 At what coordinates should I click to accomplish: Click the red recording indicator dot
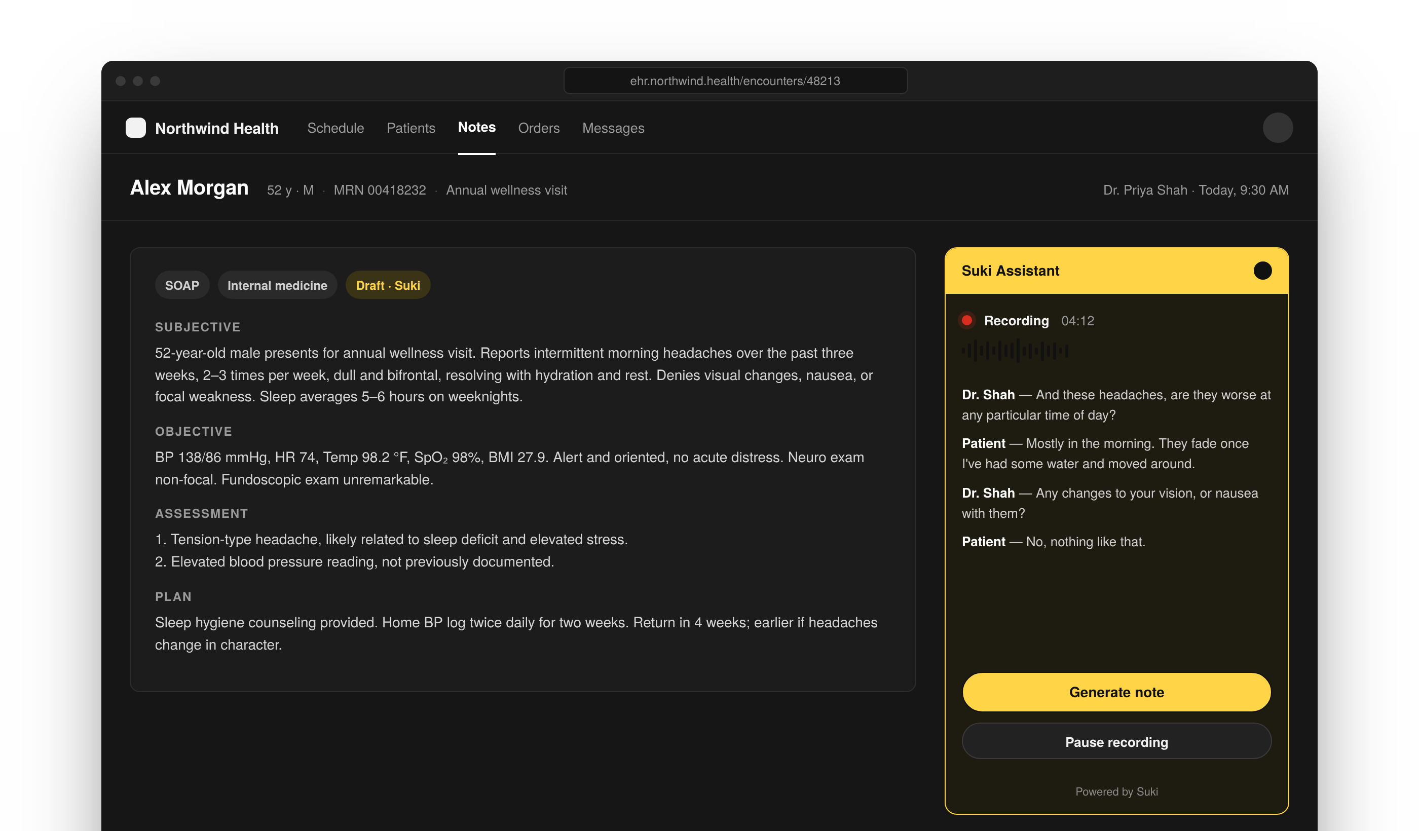(x=967, y=320)
